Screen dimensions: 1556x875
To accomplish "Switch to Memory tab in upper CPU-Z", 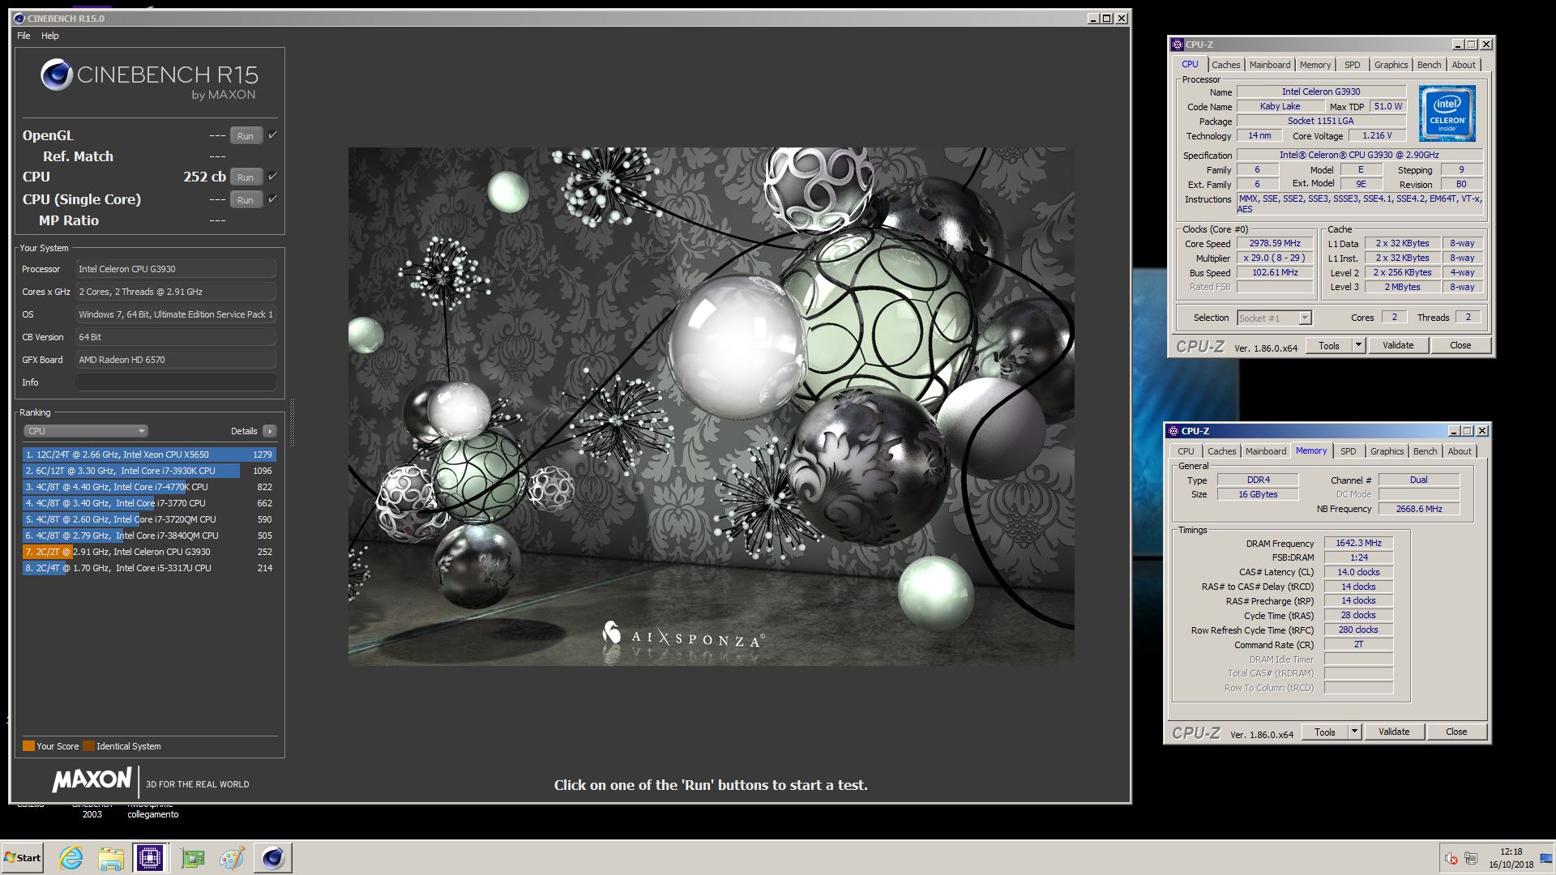I will coord(1314,65).
